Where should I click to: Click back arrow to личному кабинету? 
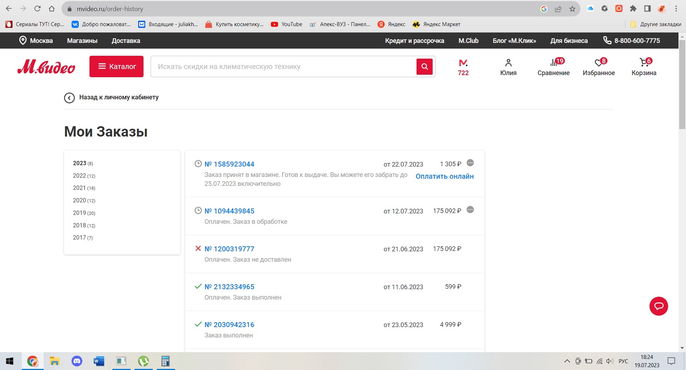(x=69, y=98)
